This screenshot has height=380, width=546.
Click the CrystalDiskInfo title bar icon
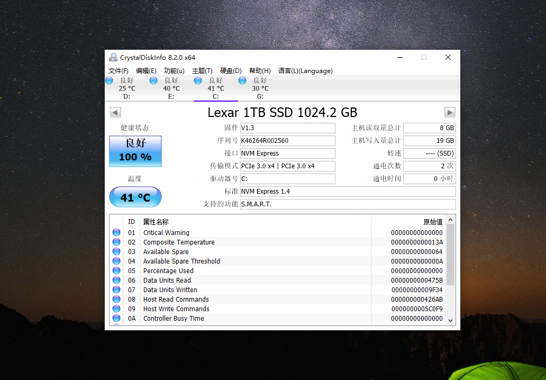point(113,57)
